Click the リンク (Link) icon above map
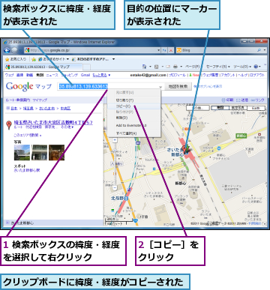Screen dimensions: 270x290 257,100
